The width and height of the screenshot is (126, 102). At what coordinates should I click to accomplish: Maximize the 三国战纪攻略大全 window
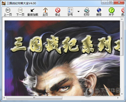pos(111,2)
